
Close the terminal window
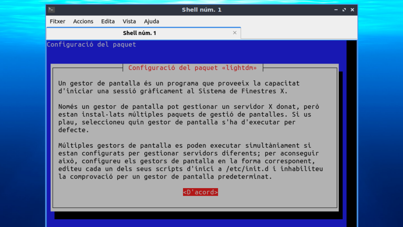pyautogui.click(x=352, y=10)
